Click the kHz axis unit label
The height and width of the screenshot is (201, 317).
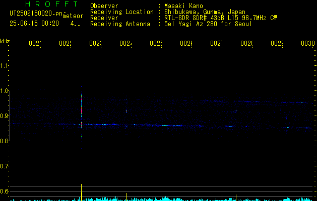point(5,41)
